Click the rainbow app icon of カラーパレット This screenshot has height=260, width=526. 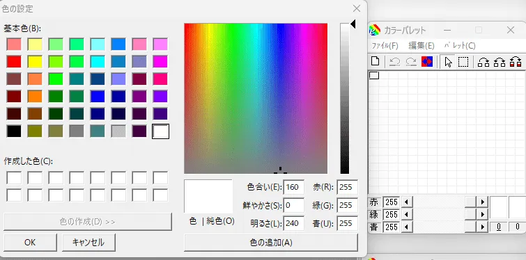tap(375, 30)
